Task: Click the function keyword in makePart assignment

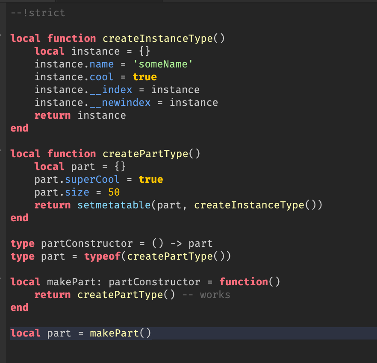Action: (x=244, y=282)
